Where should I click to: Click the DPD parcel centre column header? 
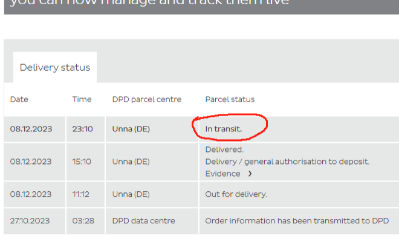pyautogui.click(x=147, y=99)
